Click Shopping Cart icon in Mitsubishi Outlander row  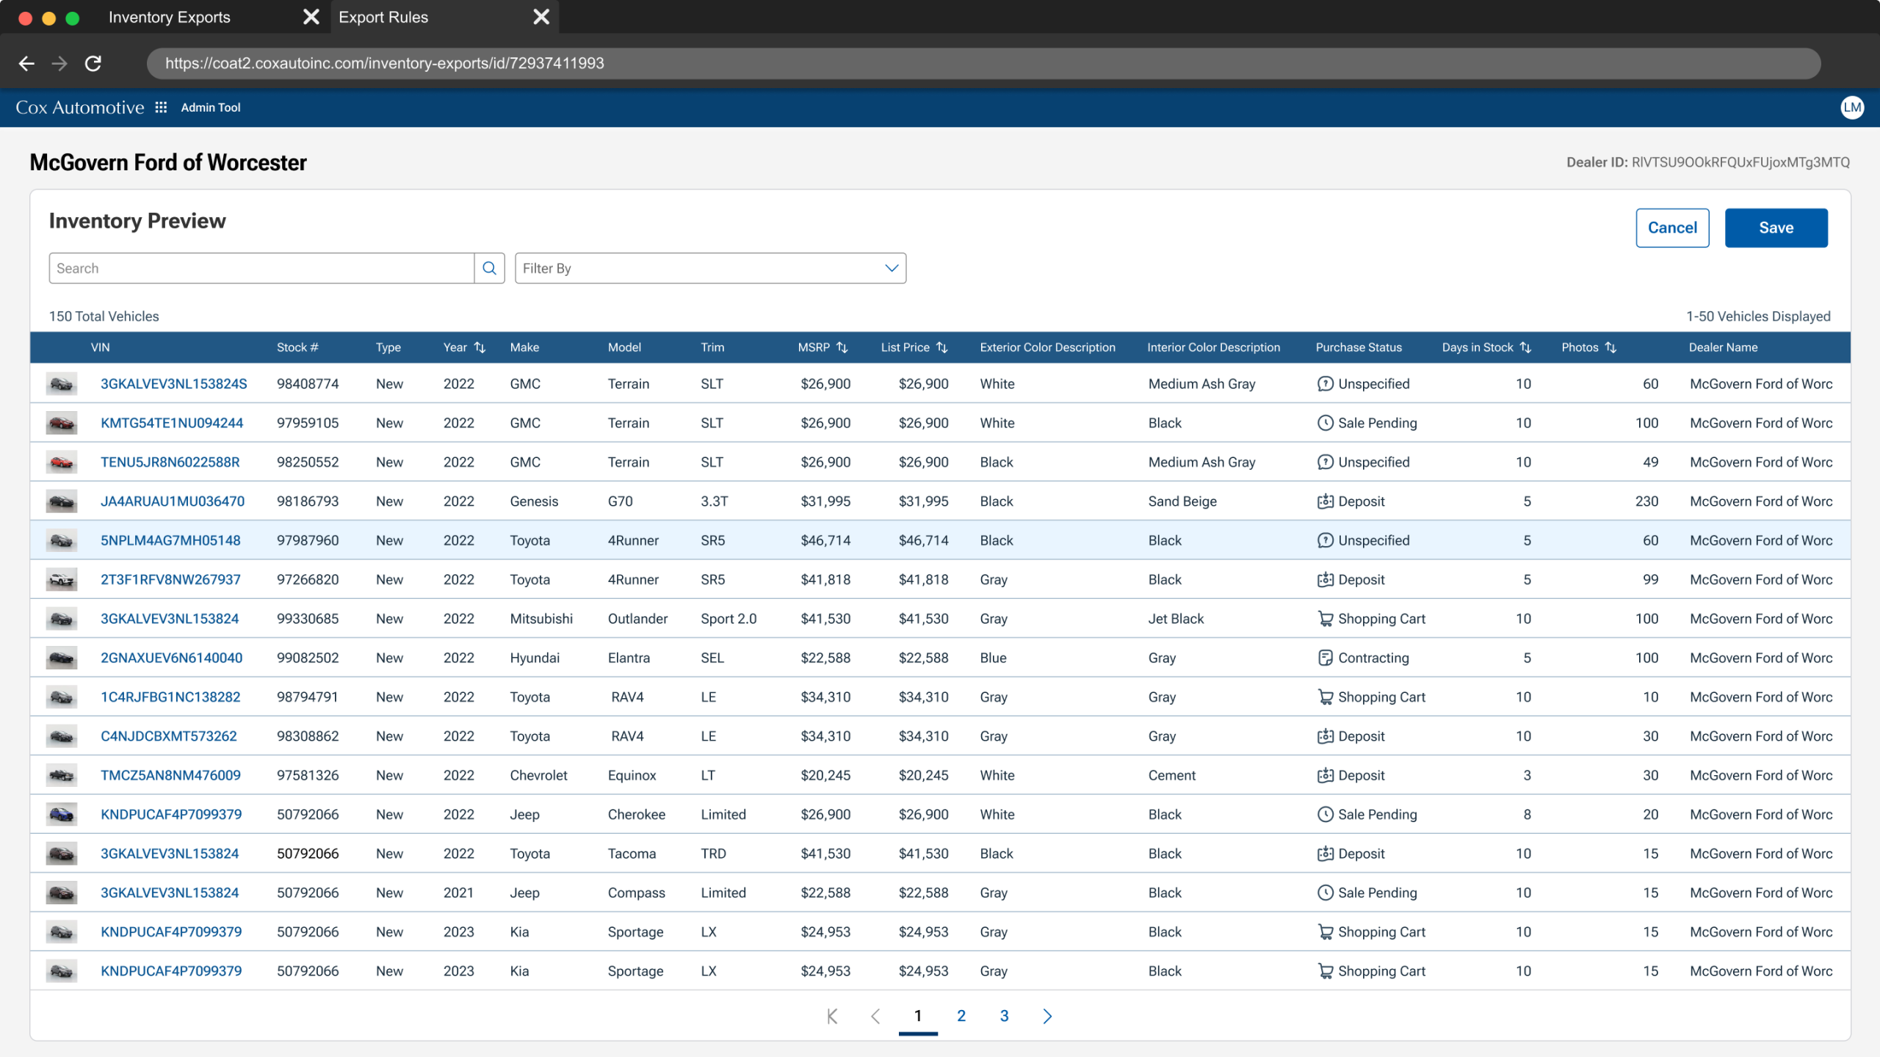point(1325,619)
